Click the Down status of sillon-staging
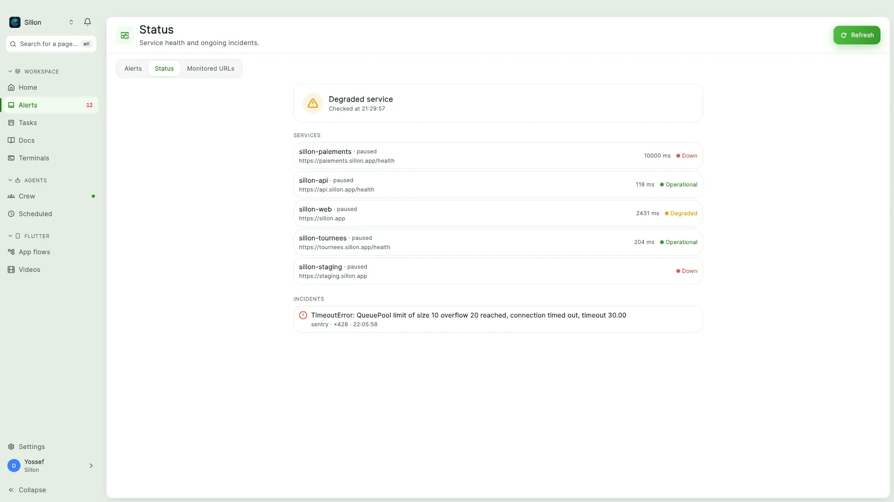 pyautogui.click(x=687, y=271)
